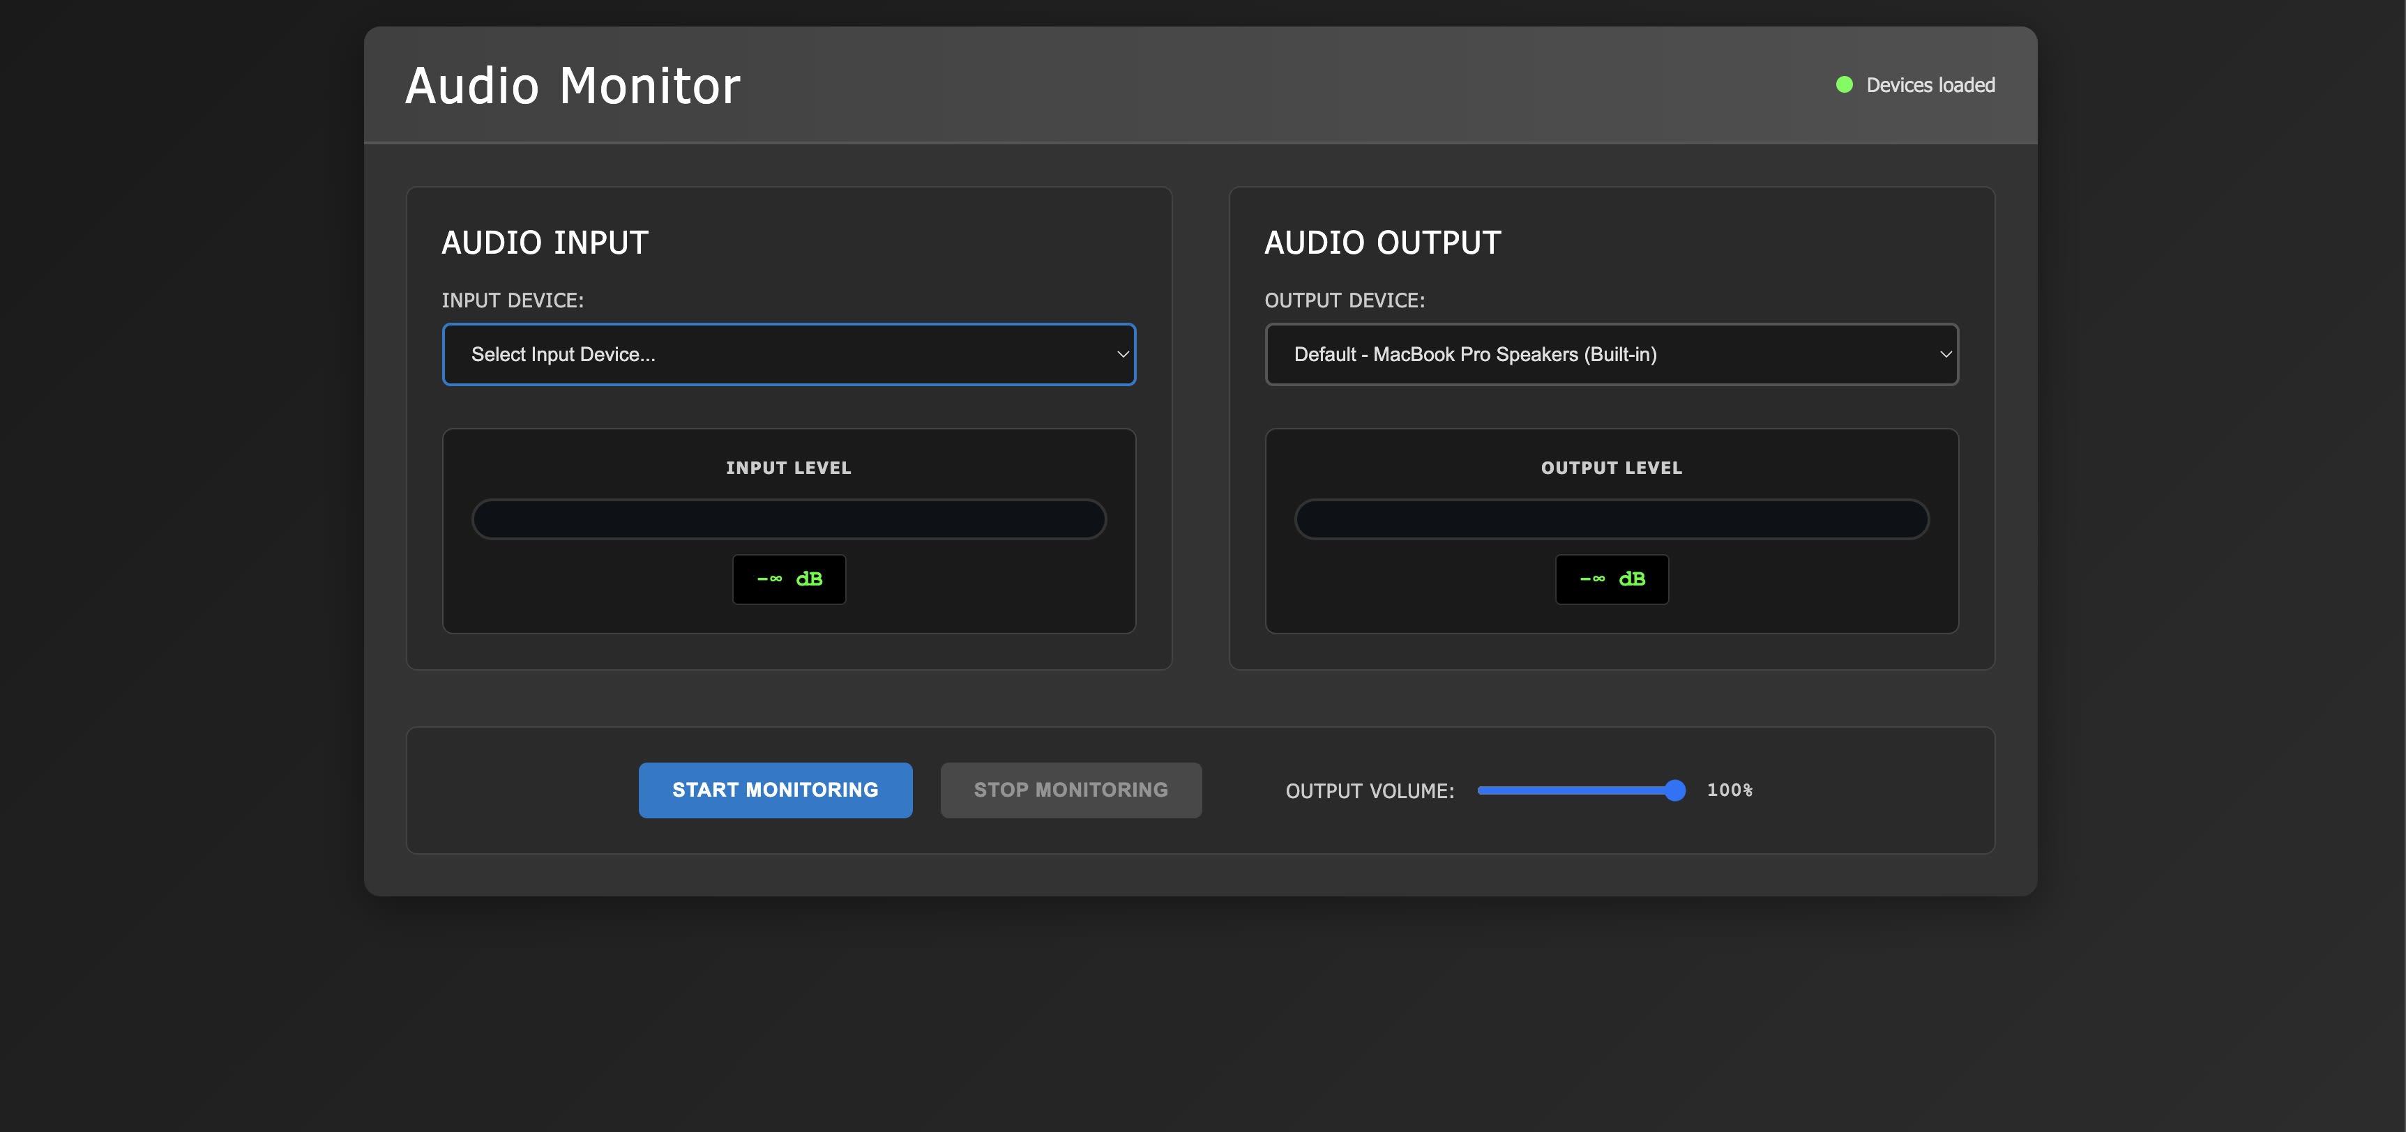Open the Select Input Device dropdown
The width and height of the screenshot is (2406, 1132).
tap(789, 355)
